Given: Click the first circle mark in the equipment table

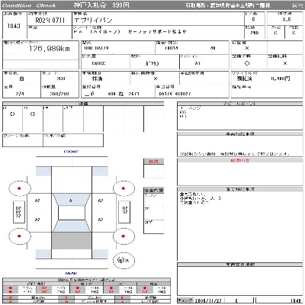Looking at the screenshot, I should 12,114.
